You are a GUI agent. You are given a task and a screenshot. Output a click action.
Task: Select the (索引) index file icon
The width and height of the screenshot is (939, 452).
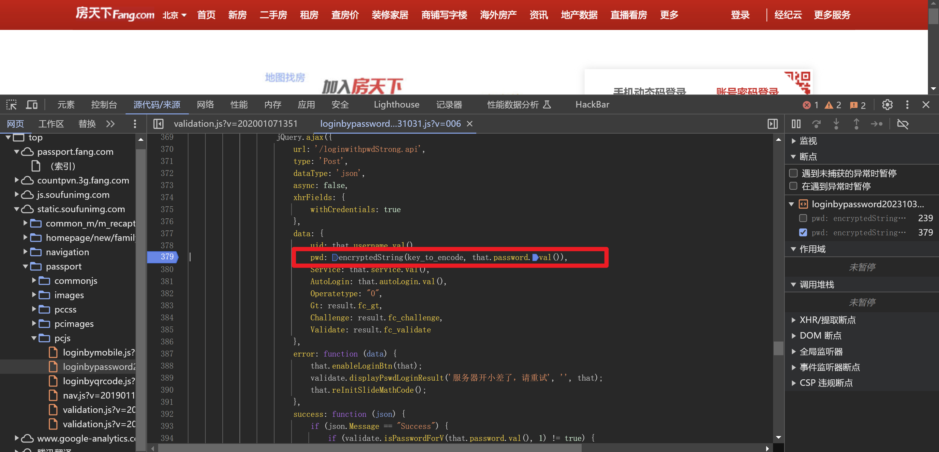(36, 166)
